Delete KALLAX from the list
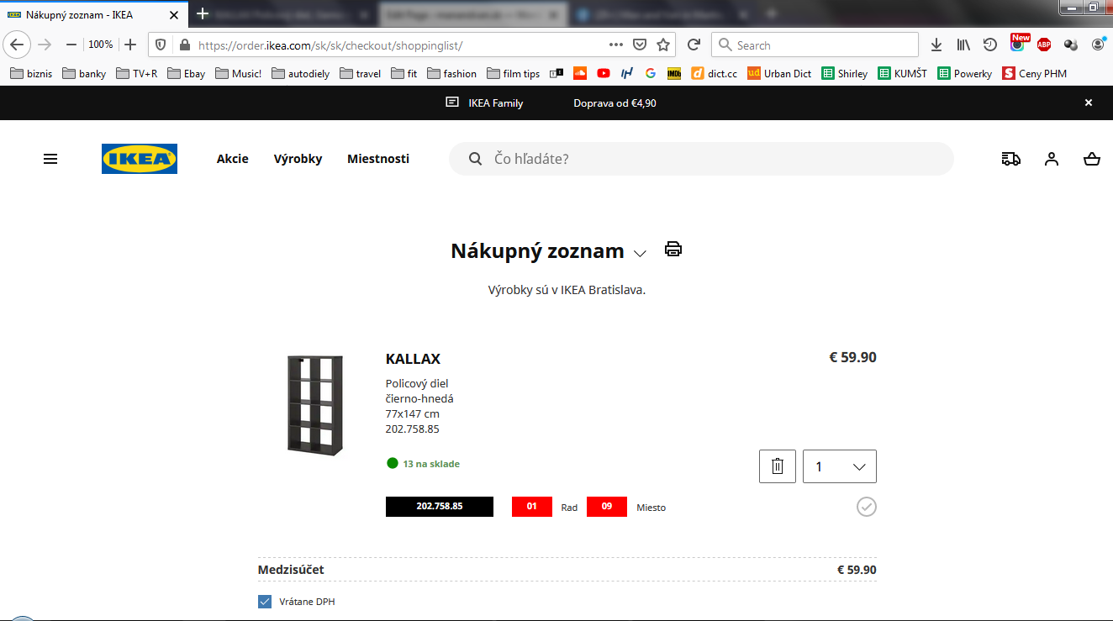Viewport: 1113px width, 621px height. coord(778,466)
